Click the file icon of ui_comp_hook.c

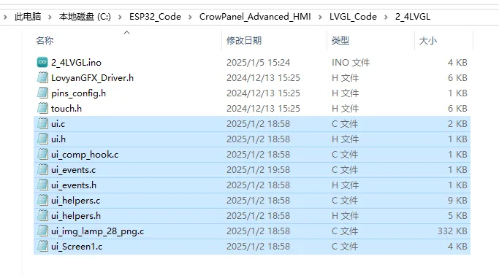tap(42, 155)
